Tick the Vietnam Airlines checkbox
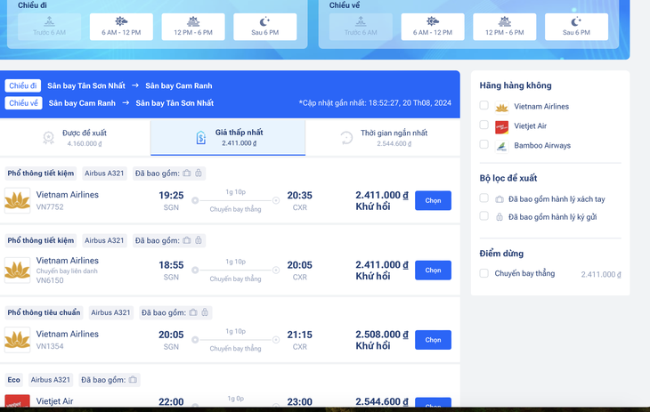The height and width of the screenshot is (412, 650). tap(483, 105)
